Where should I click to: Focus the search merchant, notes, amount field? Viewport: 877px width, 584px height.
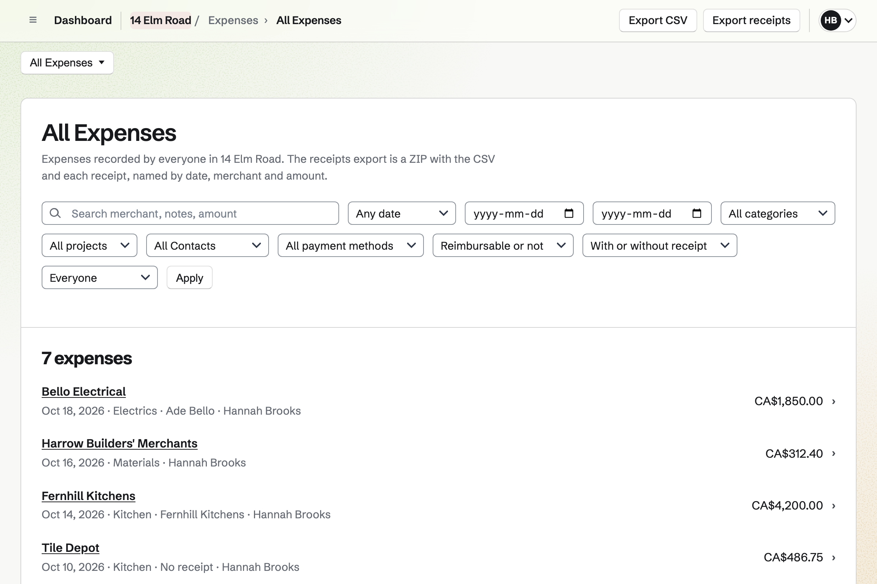190,213
